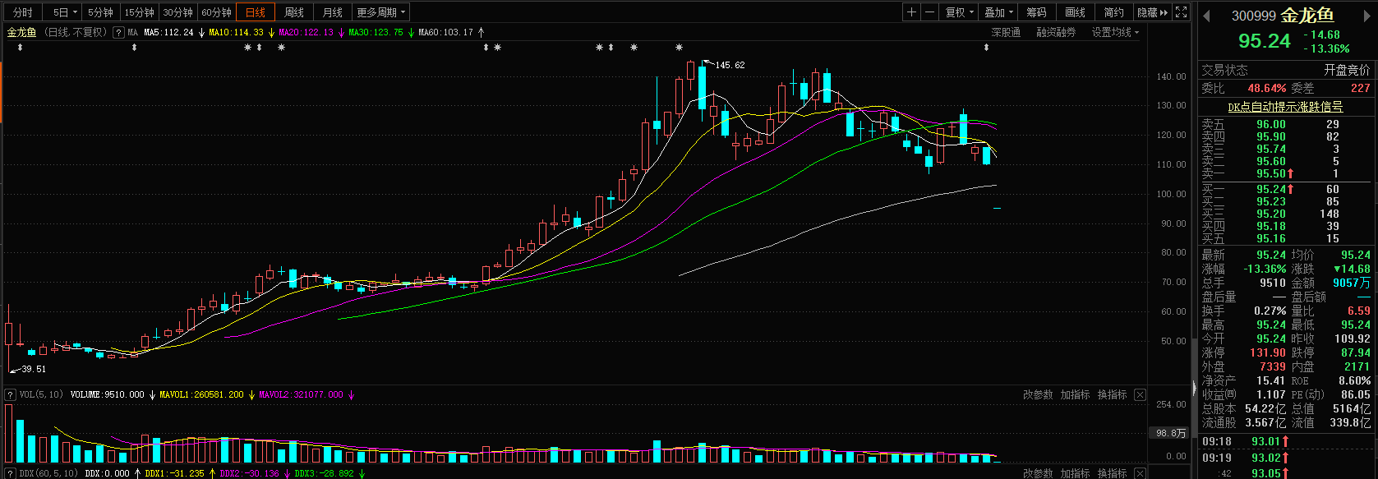This screenshot has height=479, width=1378.
Task: Select 周线 weekly chart tab
Action: click(x=293, y=12)
